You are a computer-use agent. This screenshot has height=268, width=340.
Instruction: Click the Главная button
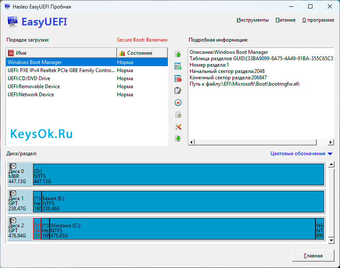[x=313, y=256]
